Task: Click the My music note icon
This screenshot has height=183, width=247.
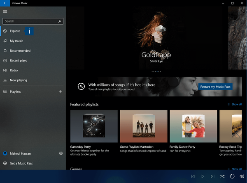Action: pos(5,41)
